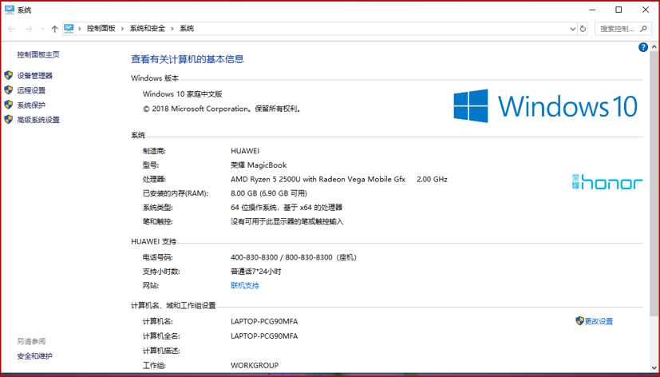Click the Back navigation arrow

pyautogui.click(x=11, y=29)
